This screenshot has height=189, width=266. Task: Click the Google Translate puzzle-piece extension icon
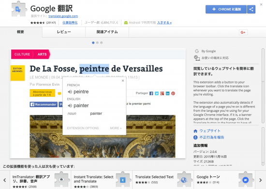[x=19, y=9]
